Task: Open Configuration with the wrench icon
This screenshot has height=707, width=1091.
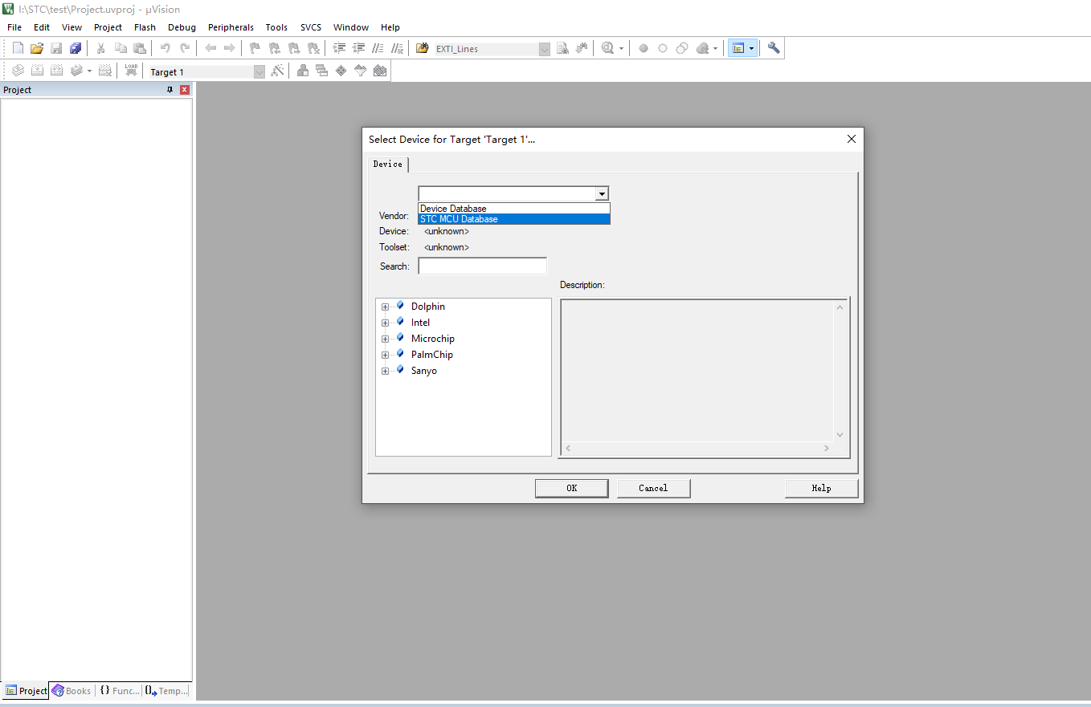Action: point(774,48)
